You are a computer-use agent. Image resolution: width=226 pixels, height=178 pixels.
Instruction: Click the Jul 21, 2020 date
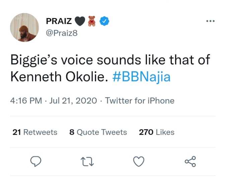coord(73,101)
